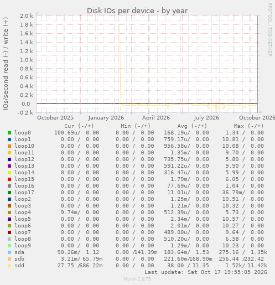Click the January 2026 axis label
Screen dimensions: 275x285
[106, 118]
